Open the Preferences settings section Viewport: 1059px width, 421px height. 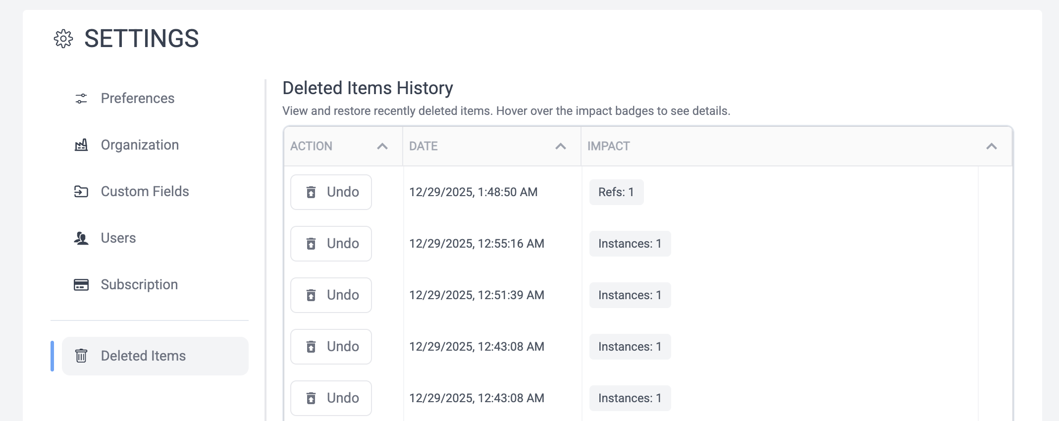pyautogui.click(x=137, y=99)
